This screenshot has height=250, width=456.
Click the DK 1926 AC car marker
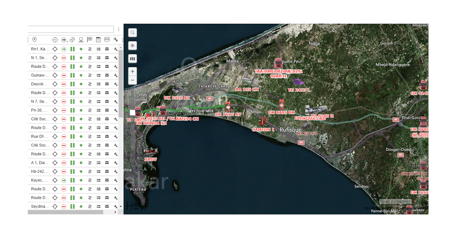click(177, 90)
